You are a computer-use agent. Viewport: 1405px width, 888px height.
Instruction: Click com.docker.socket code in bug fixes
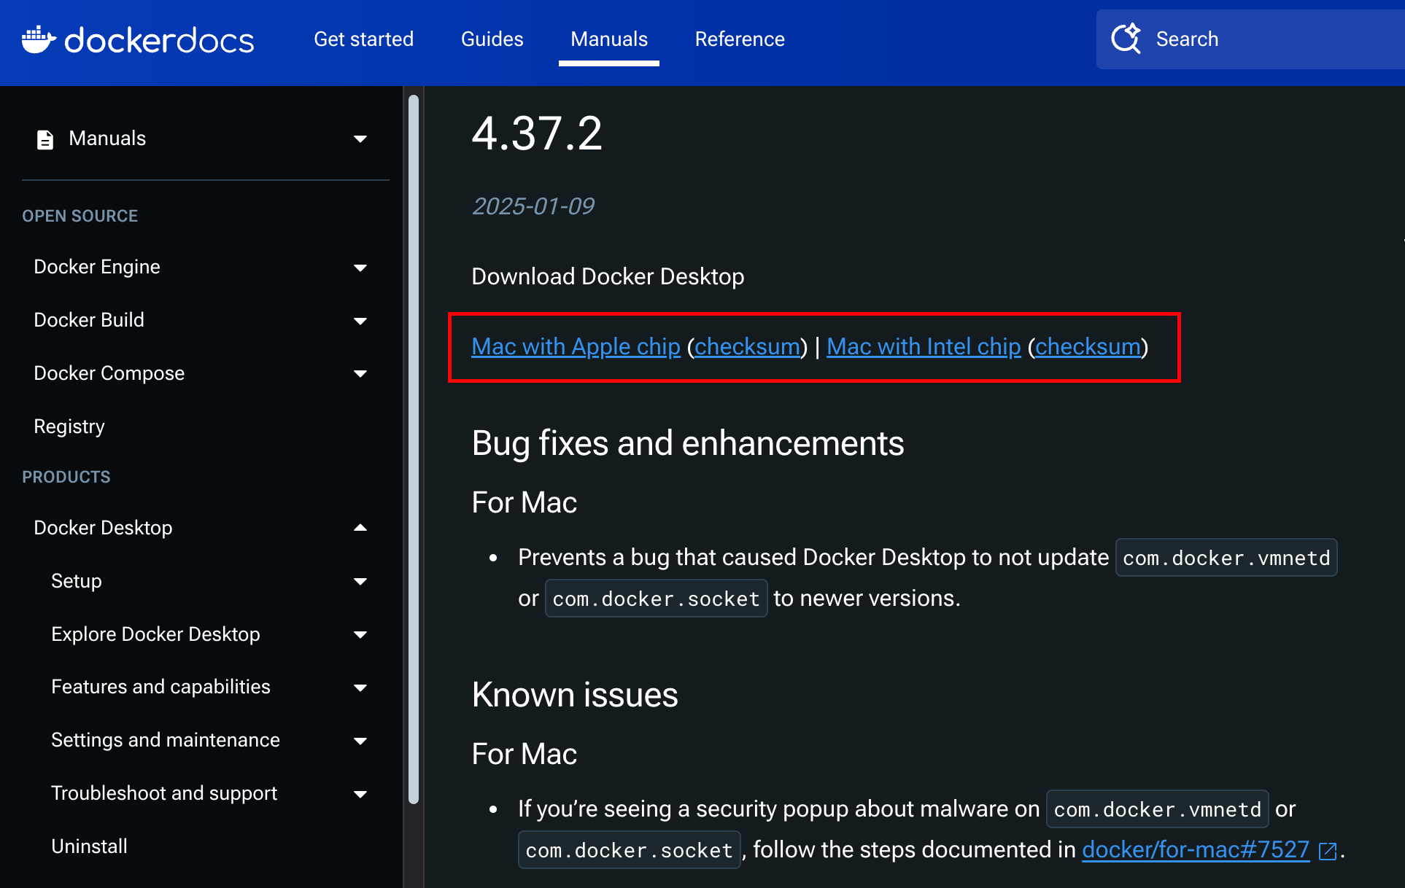pyautogui.click(x=656, y=599)
